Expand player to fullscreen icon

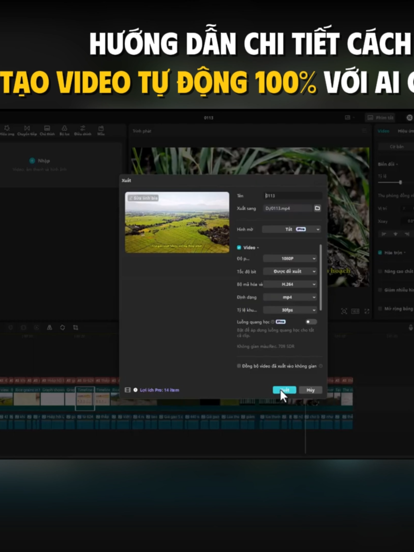(x=367, y=311)
